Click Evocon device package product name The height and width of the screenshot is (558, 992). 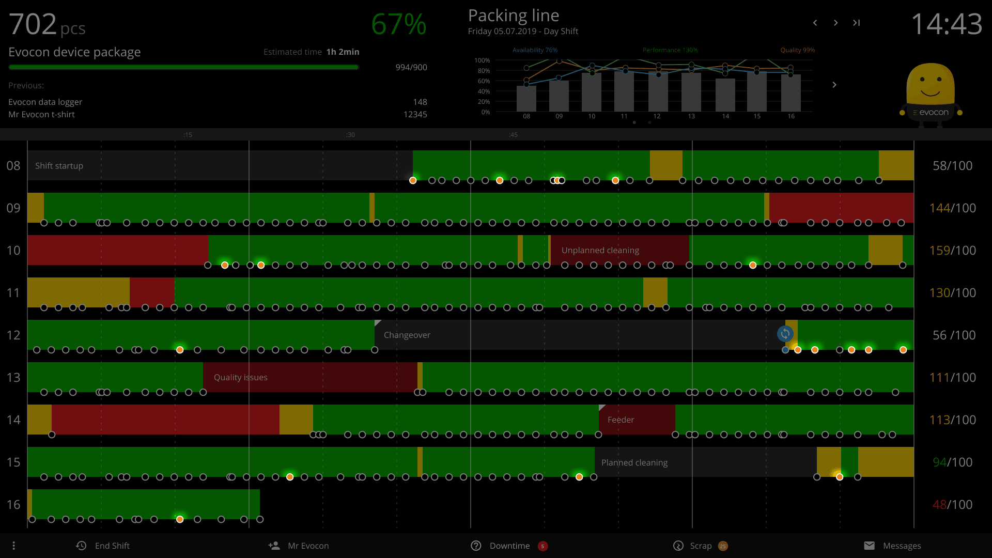point(74,52)
